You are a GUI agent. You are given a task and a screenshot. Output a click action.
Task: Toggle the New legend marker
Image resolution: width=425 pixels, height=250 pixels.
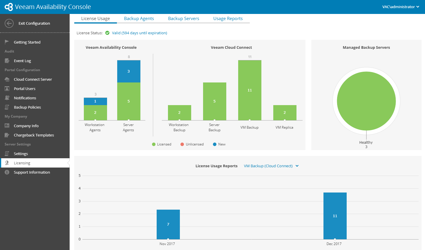(x=215, y=144)
